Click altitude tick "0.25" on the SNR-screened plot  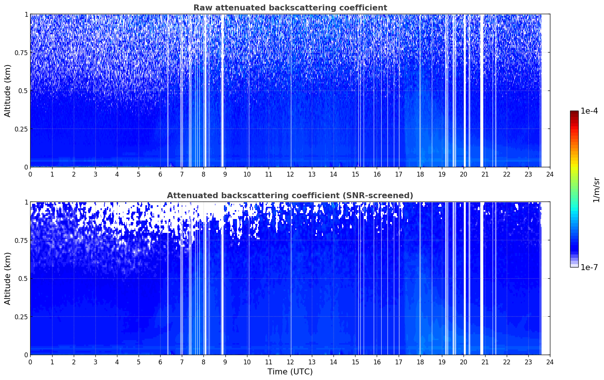22,317
